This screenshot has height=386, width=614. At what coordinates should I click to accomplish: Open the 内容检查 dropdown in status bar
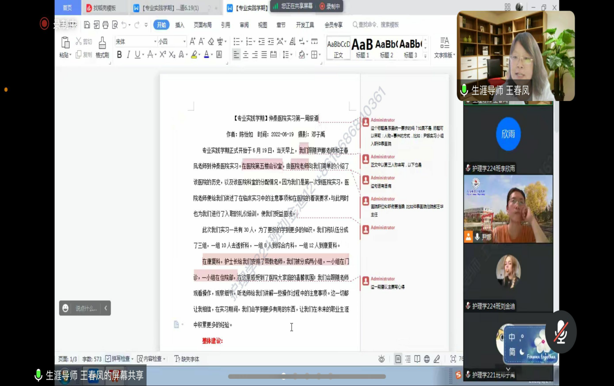click(151, 359)
